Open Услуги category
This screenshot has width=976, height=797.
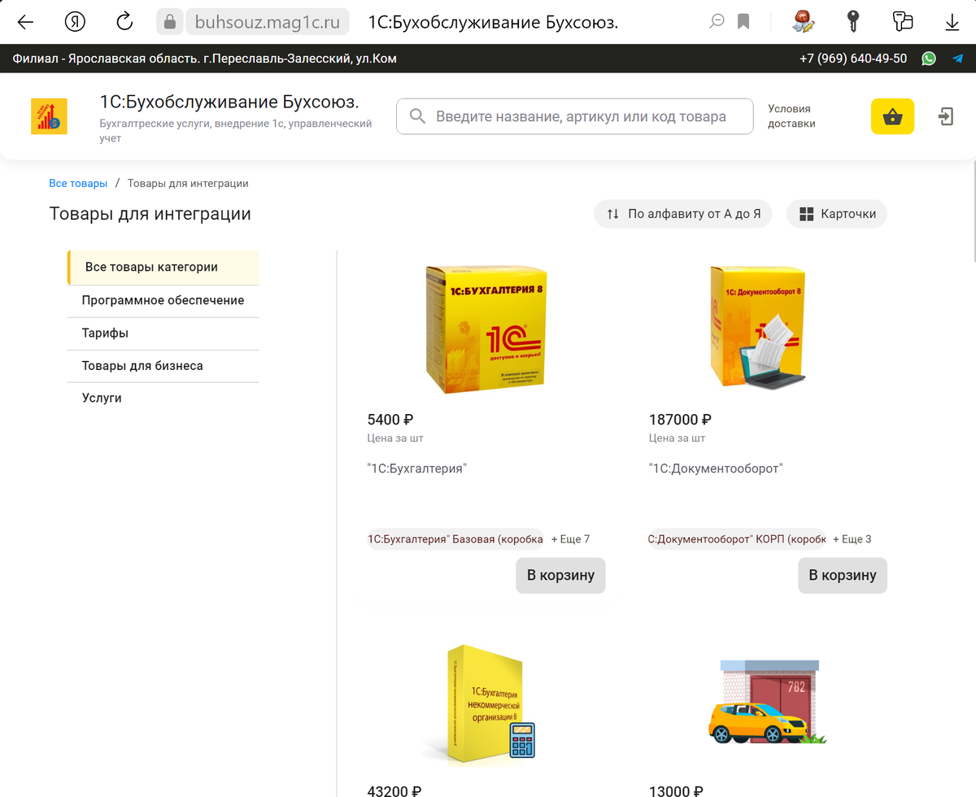(163, 398)
